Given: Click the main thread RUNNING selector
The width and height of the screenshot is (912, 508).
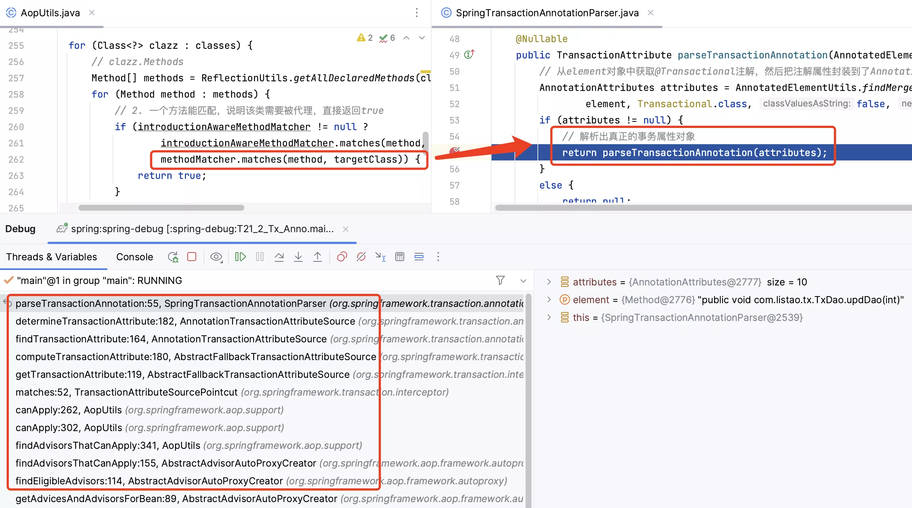Looking at the screenshot, I should pos(100,281).
